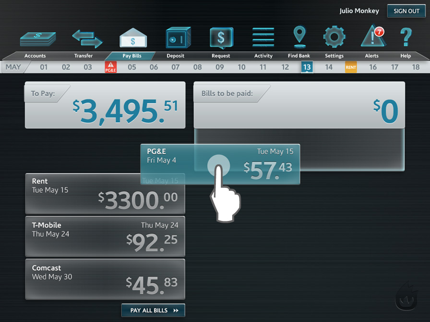This screenshot has width=430, height=322.
Task: Open the Find Bank location pin
Action: tap(299, 37)
